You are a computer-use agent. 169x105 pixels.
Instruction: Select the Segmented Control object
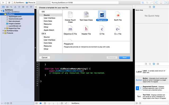click(152, 88)
